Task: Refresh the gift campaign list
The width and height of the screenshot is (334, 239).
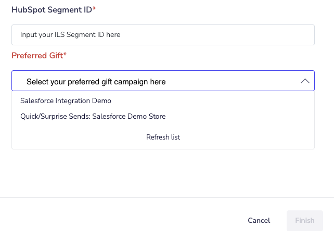Action: point(163,137)
